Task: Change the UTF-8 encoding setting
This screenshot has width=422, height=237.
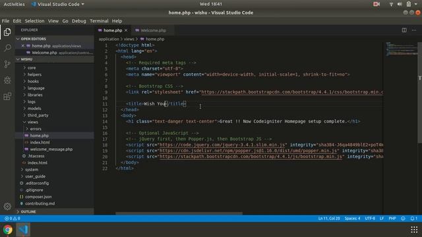Action: 370,219
